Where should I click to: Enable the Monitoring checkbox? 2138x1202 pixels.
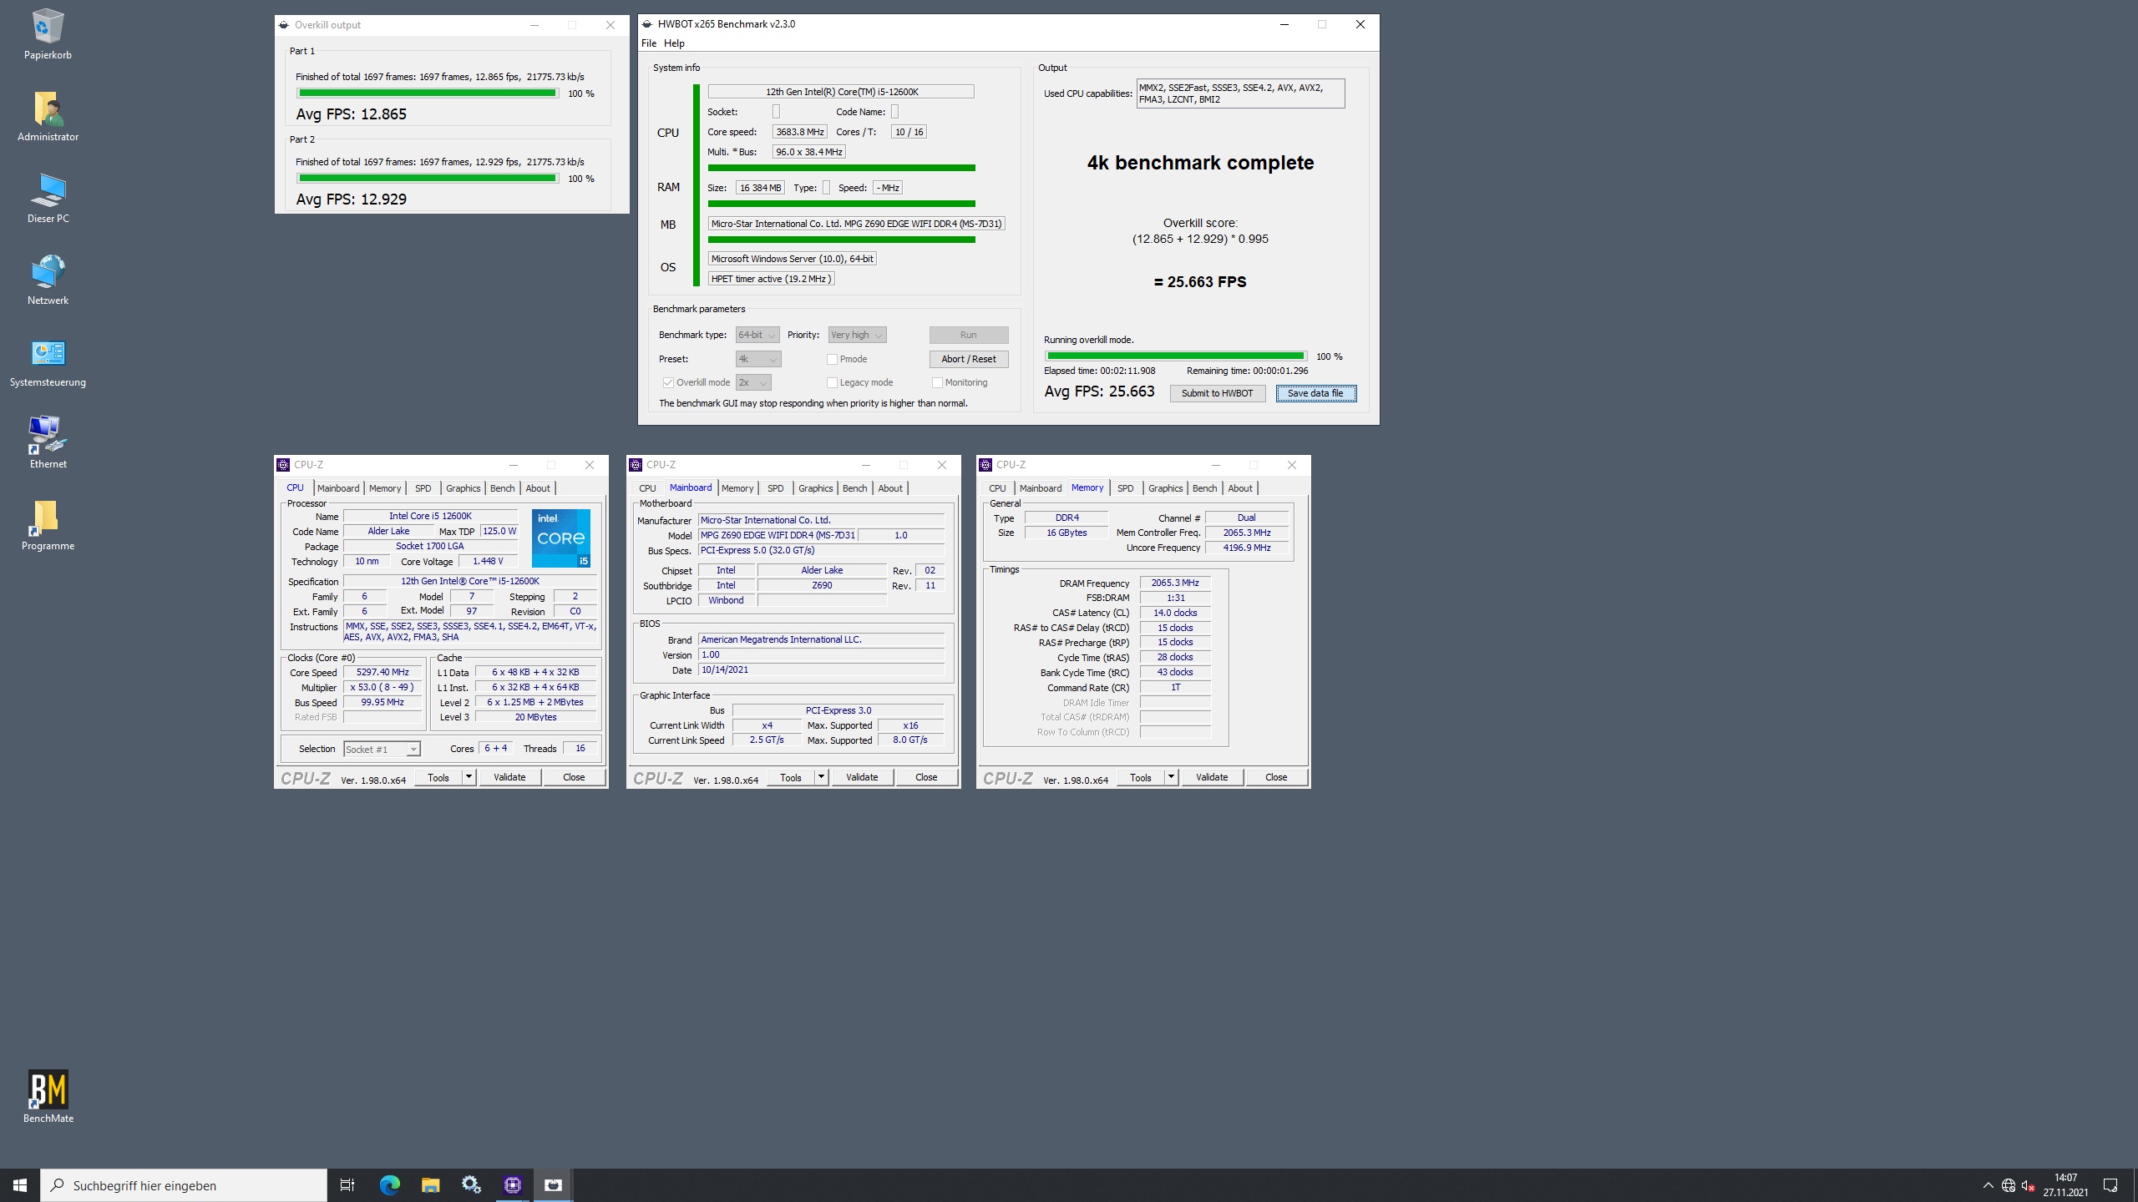937,382
